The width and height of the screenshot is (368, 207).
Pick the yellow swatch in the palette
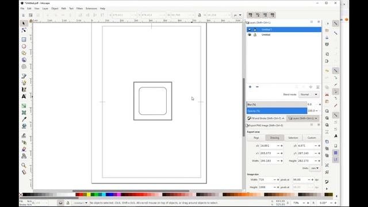coord(89,194)
